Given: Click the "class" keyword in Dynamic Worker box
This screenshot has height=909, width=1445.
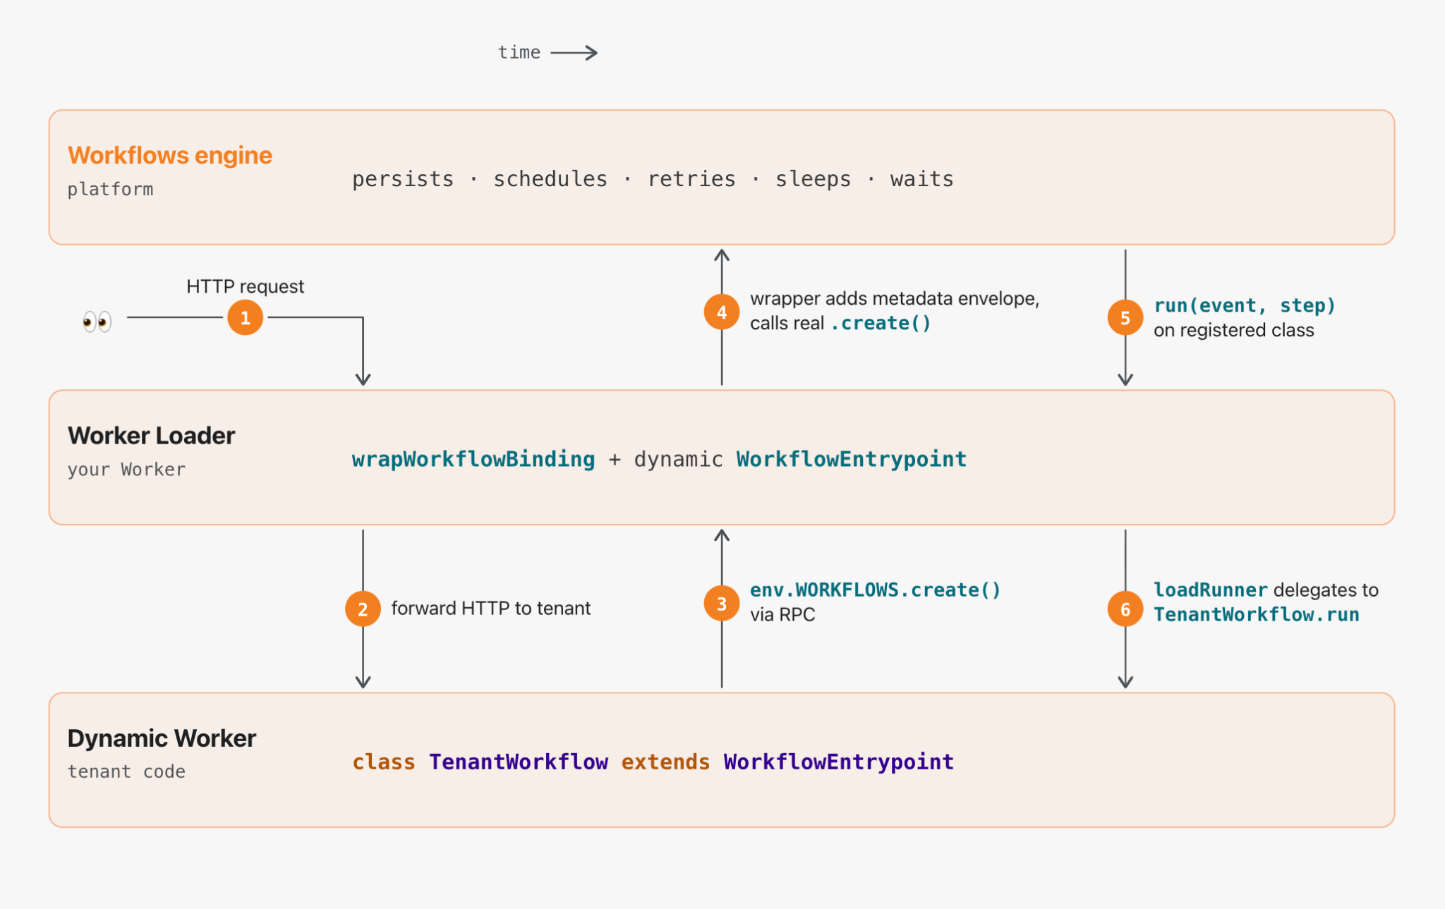Looking at the screenshot, I should 384,762.
